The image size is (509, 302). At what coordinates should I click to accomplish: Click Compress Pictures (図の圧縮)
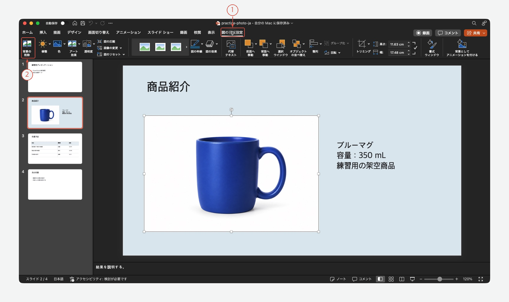(x=106, y=41)
